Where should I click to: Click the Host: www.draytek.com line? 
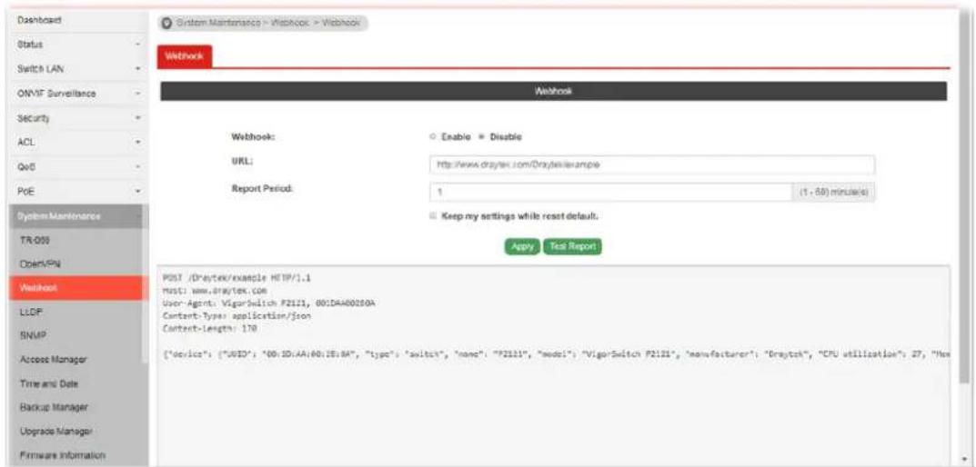[215, 291]
